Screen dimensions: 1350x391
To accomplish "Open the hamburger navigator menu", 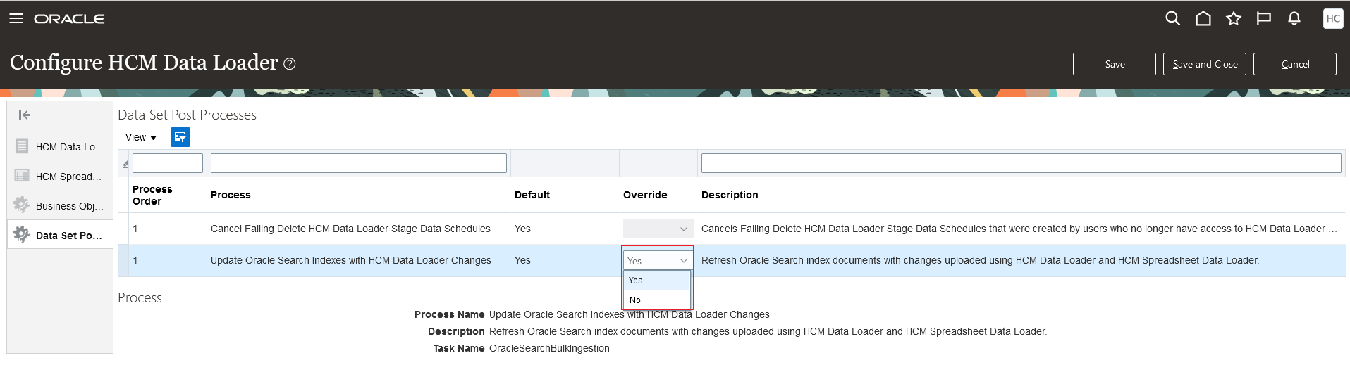I will pos(16,19).
